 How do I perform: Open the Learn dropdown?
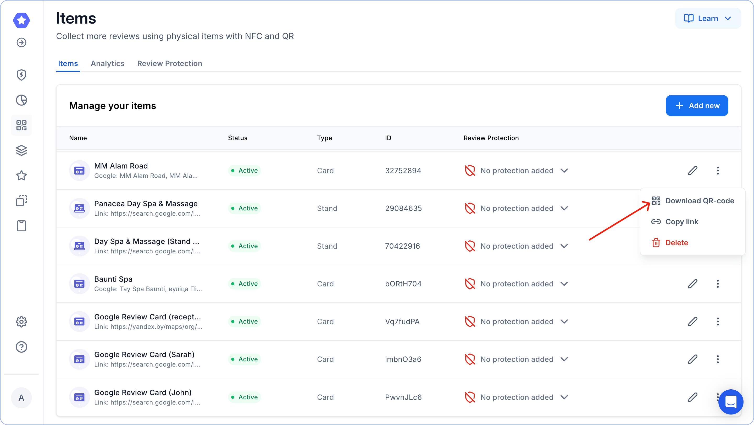point(708,18)
